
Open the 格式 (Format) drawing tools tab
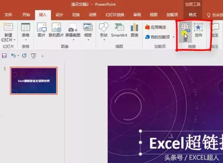[192, 15]
